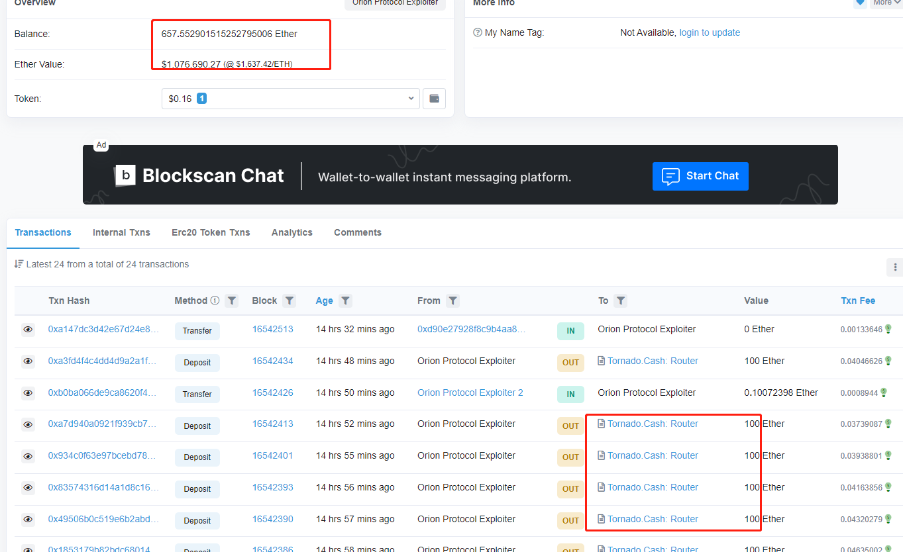The image size is (903, 552).
Task: Open block 16542390 link
Action: (272, 519)
